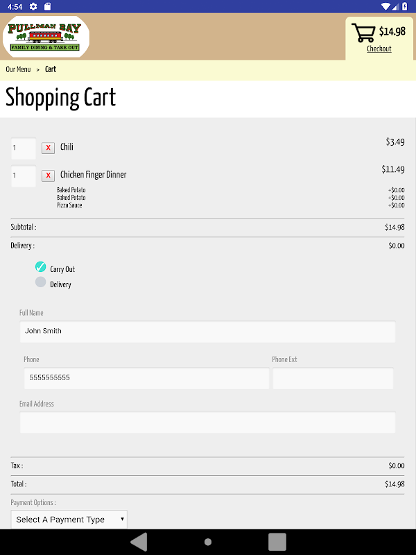Click the Checkout link
The width and height of the screenshot is (416, 555).
[379, 49]
